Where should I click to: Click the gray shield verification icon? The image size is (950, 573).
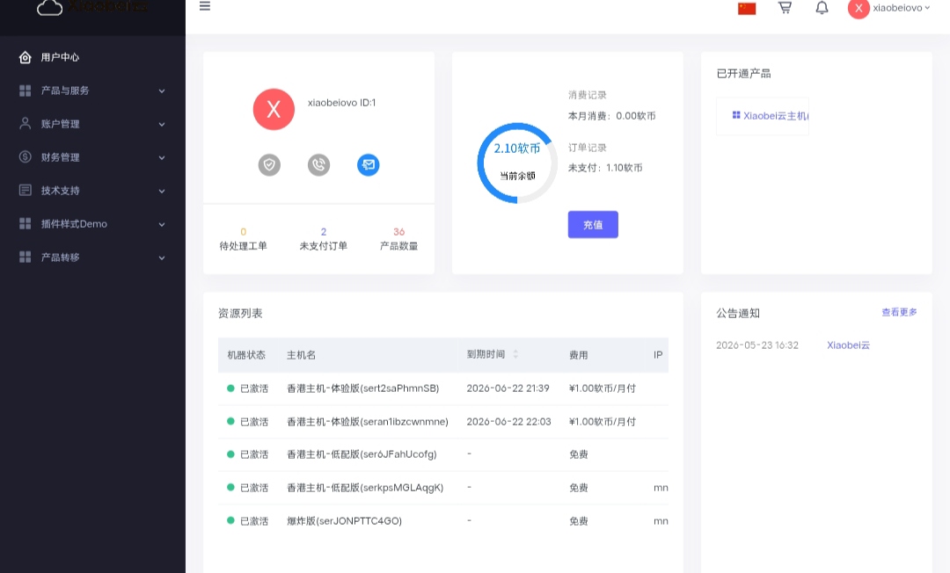270,164
